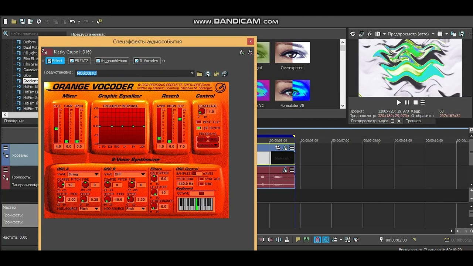Open the dropdown arrow beside the Undo button
This screenshot has width=473, height=266.
pos(79,22)
